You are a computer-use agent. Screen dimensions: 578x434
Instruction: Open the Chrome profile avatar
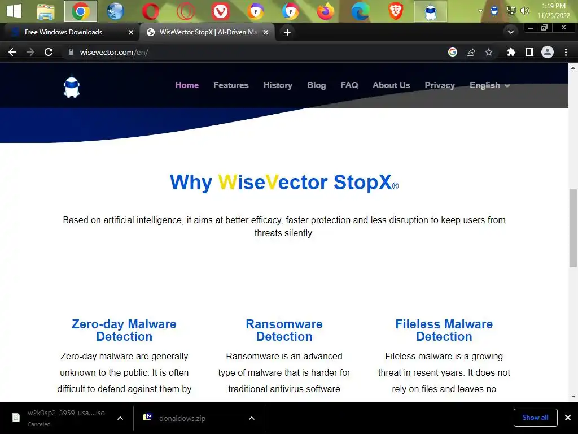click(x=548, y=52)
